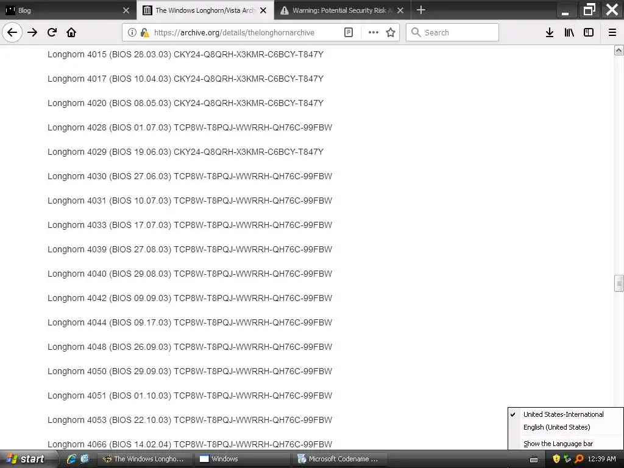Close the Blog tab
The width and height of the screenshot is (624, 468).
click(x=126, y=10)
